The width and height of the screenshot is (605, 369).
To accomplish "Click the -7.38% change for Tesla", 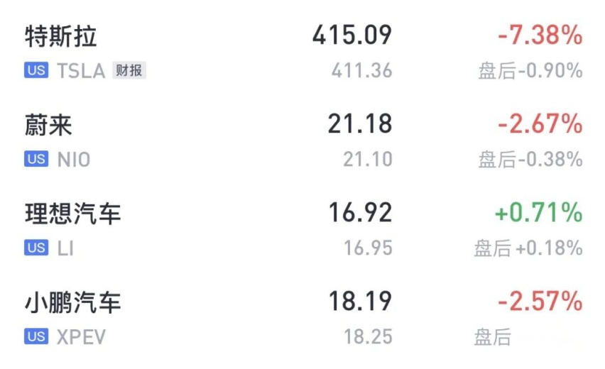I will point(540,35).
